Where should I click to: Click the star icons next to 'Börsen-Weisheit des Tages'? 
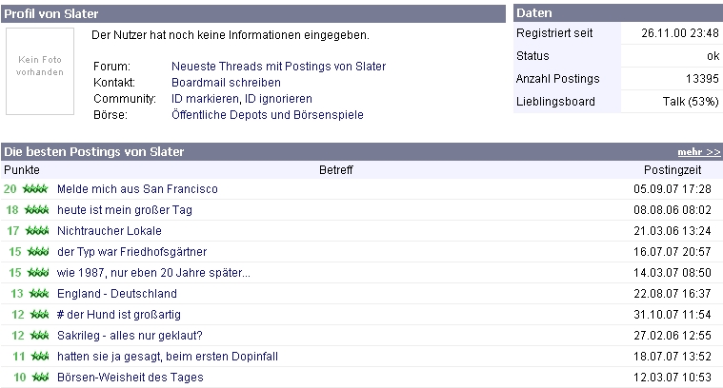pos(36,378)
